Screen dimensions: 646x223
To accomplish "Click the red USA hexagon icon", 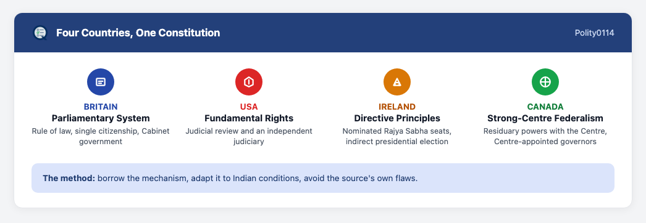I will [x=249, y=82].
